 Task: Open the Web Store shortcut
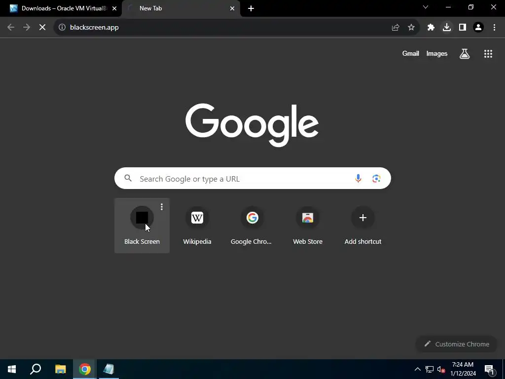point(308,226)
